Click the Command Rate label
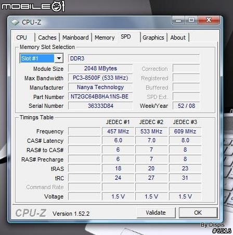This screenshot has height=235, width=233. pos(45,187)
